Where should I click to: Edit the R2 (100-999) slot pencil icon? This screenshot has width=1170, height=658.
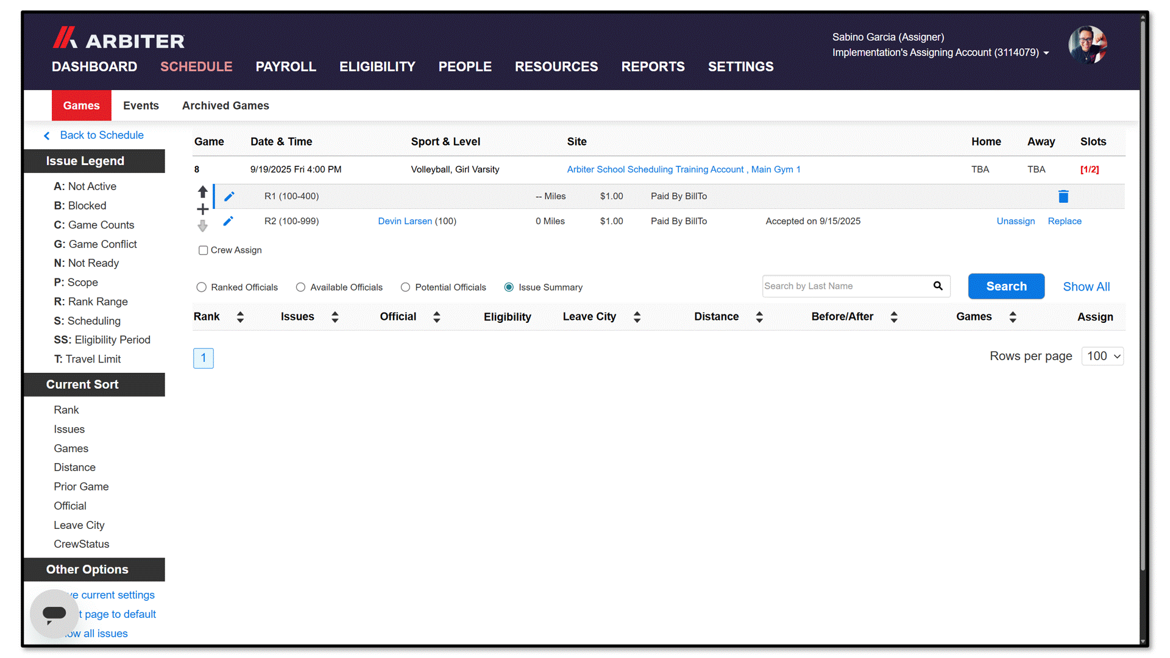click(x=229, y=221)
